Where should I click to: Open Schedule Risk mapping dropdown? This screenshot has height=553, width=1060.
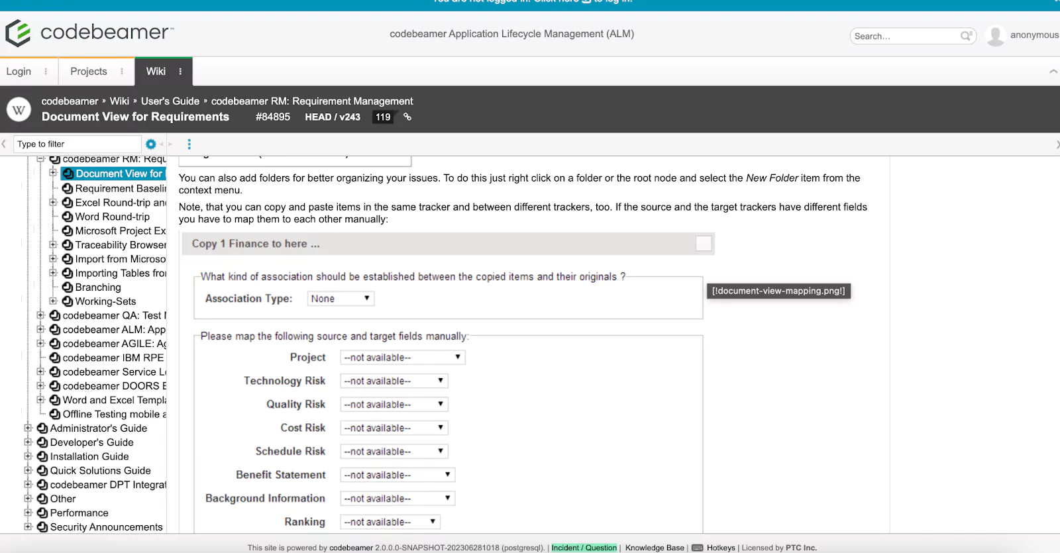tap(394, 451)
